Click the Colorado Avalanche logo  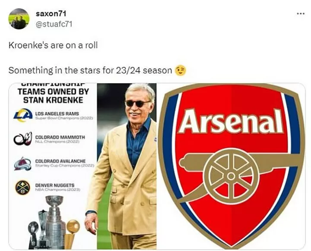click(23, 163)
